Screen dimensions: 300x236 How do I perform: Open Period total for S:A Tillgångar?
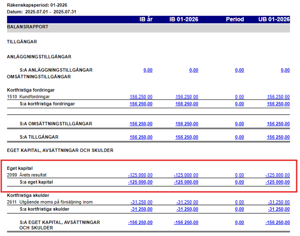239,137
